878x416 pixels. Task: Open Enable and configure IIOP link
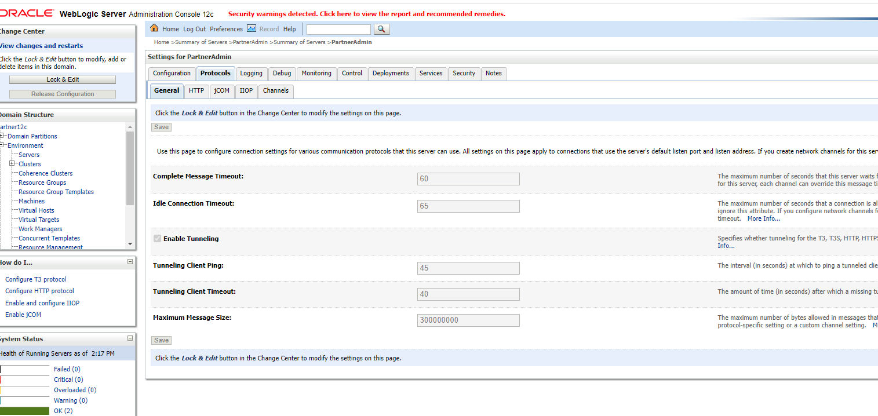click(42, 303)
